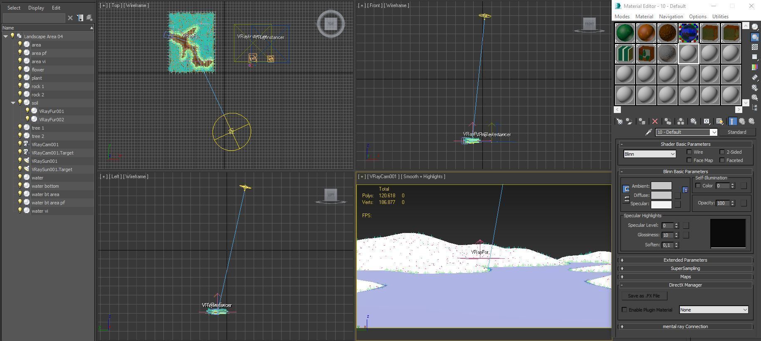Click Video Color Check icon
The width and height of the screenshot is (761, 341).
tap(755, 67)
